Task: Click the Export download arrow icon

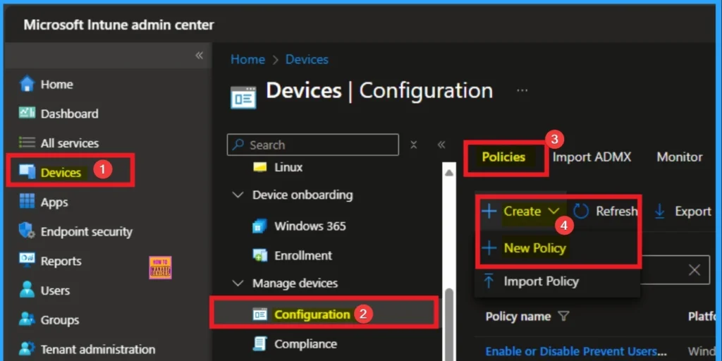Action: click(660, 212)
